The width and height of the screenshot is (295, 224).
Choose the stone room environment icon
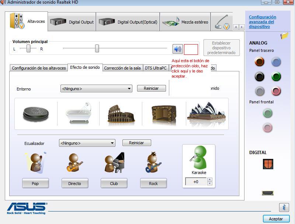[164, 114]
